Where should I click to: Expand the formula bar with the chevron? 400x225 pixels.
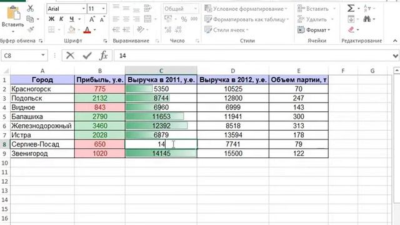tap(396, 56)
